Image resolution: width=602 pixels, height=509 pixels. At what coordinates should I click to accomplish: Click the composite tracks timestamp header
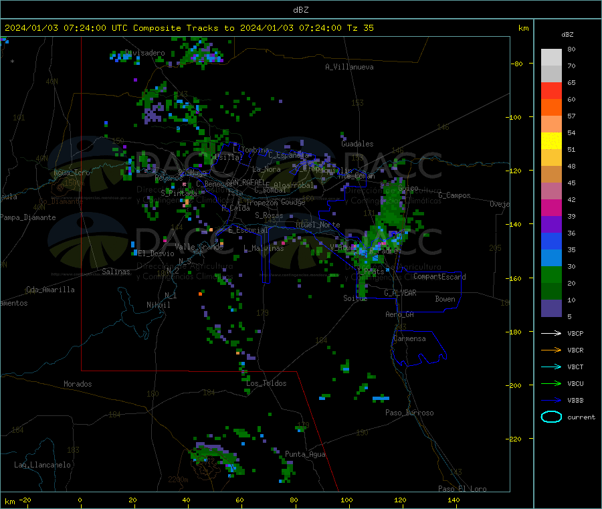point(189,28)
